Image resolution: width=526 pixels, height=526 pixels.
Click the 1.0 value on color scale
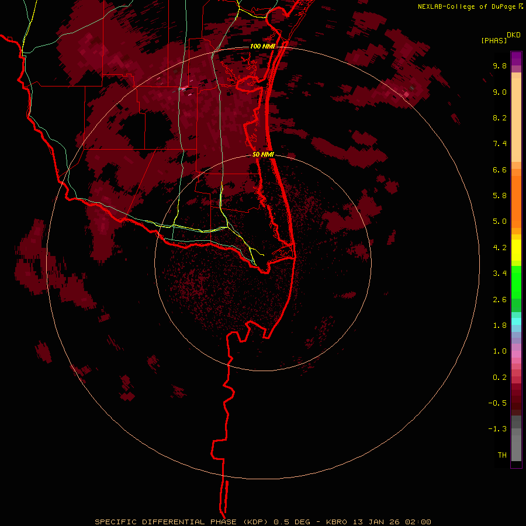click(x=500, y=351)
